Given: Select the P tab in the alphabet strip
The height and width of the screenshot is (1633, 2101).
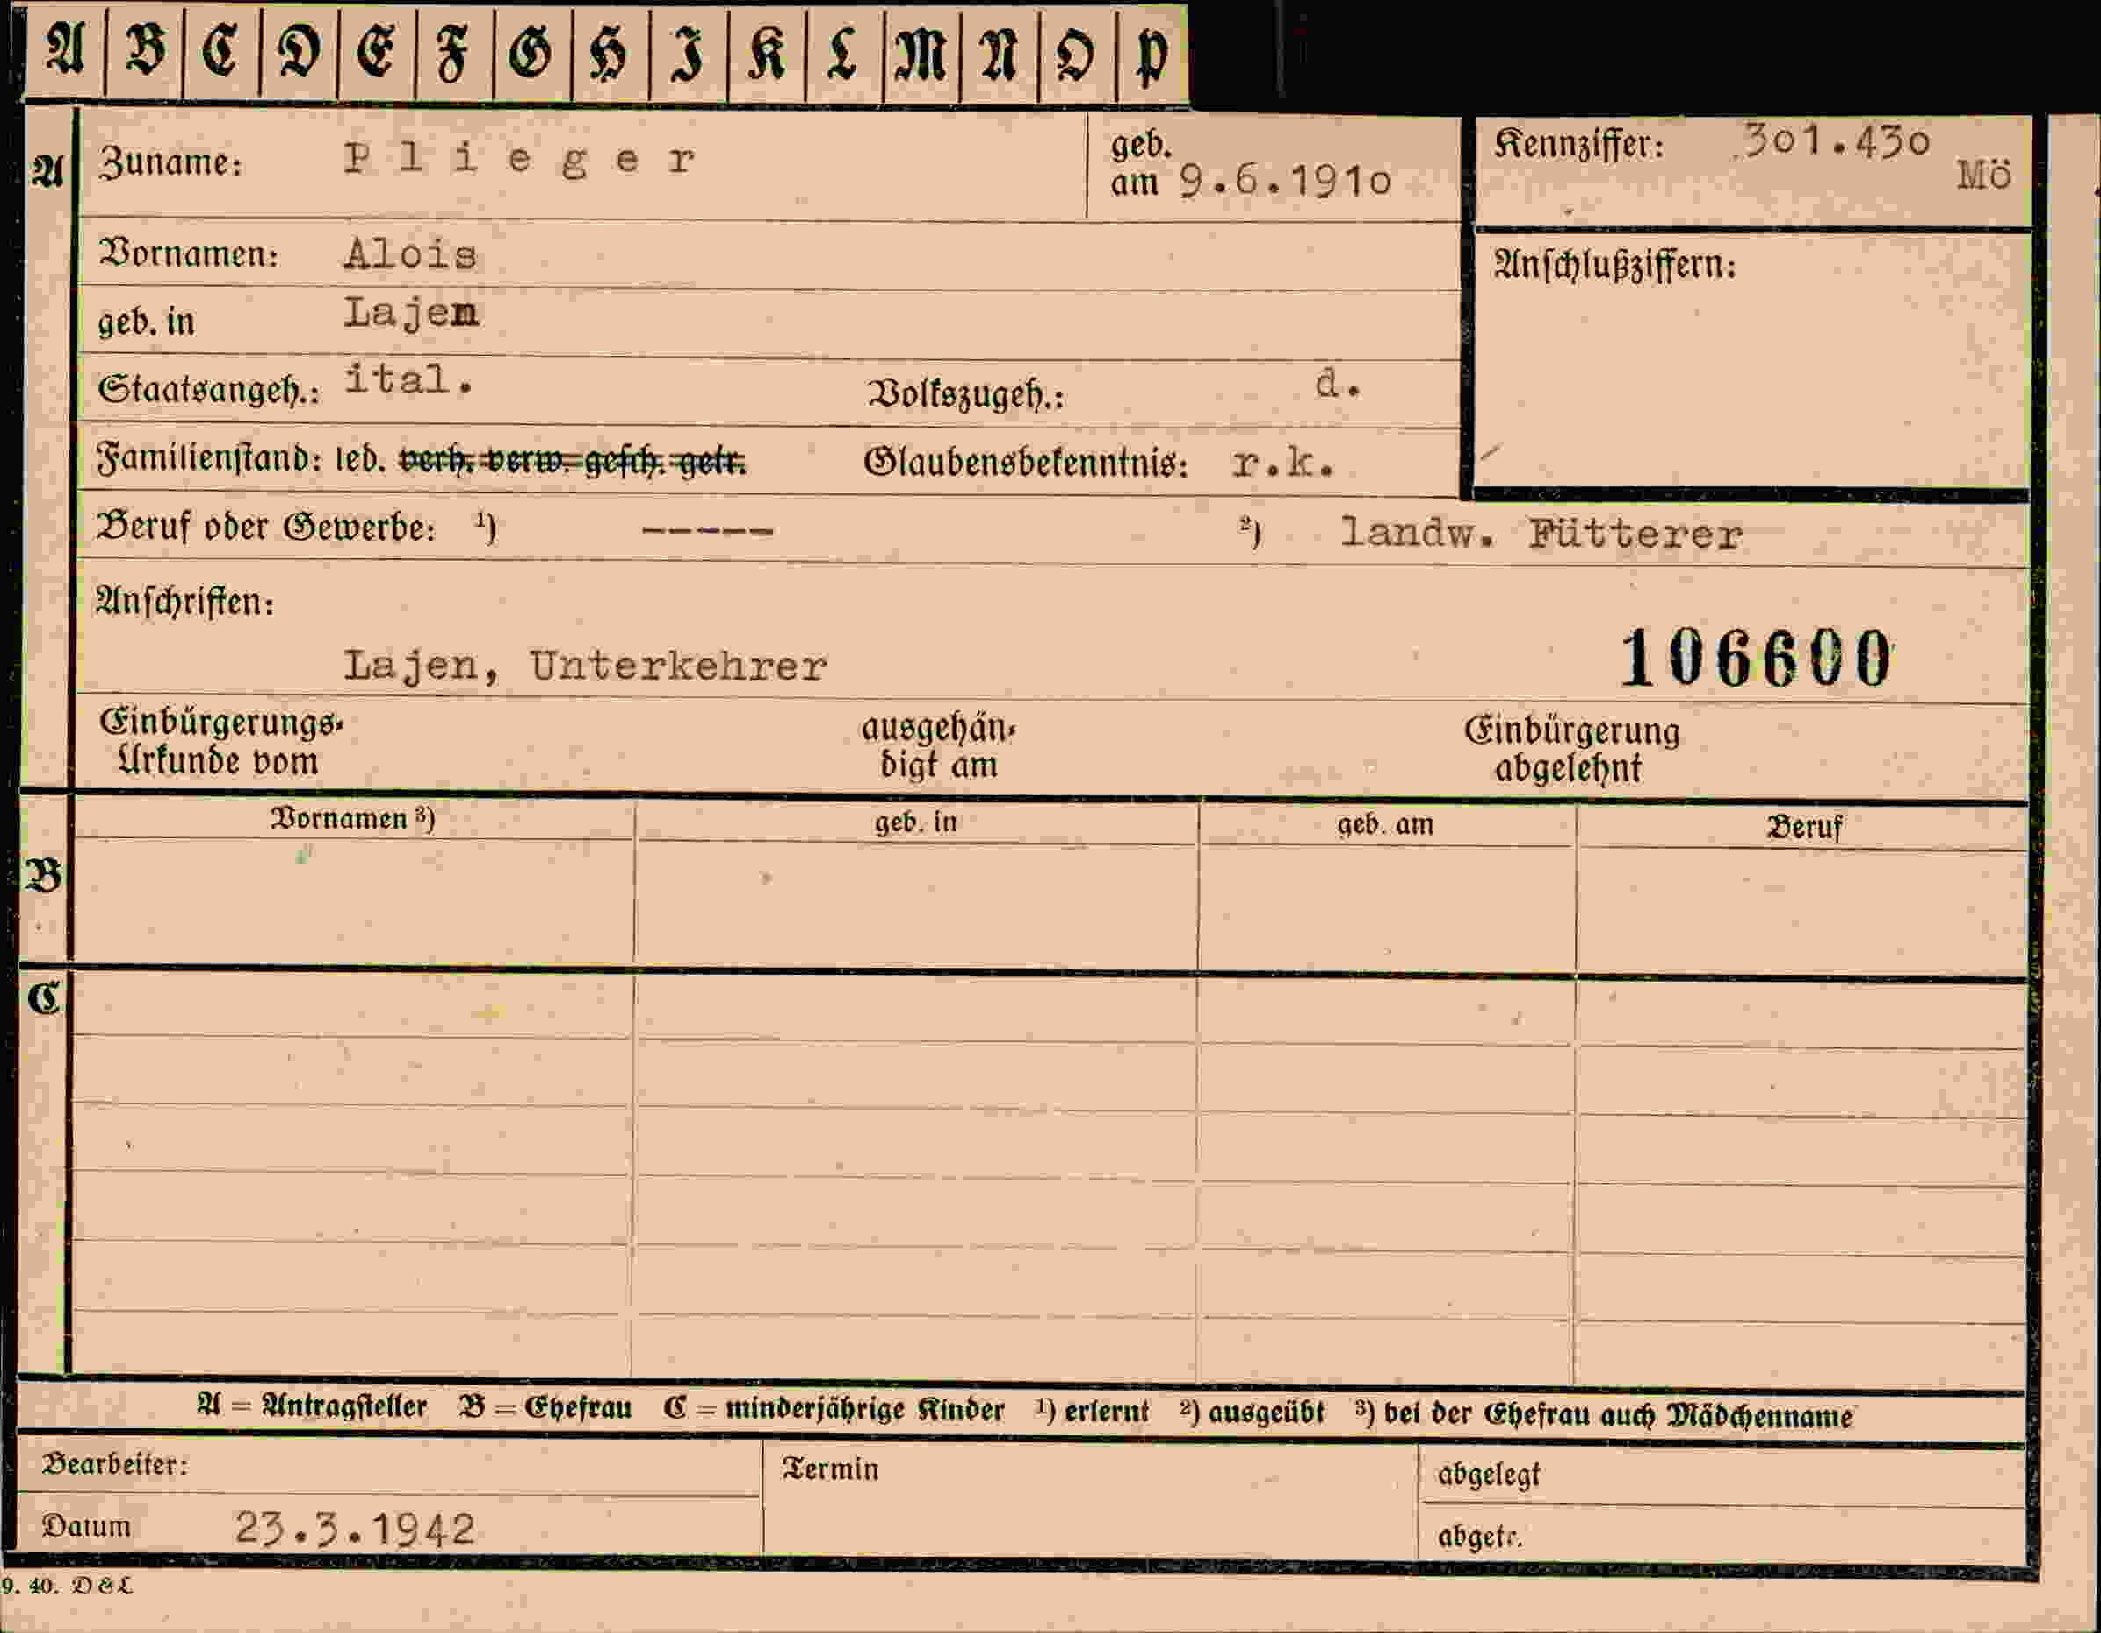Looking at the screenshot, I should point(1152,52).
